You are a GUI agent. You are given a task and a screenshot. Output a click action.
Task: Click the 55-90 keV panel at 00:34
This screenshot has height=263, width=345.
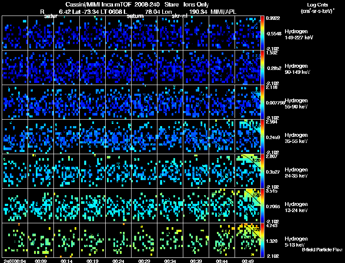click(x=170, y=102)
